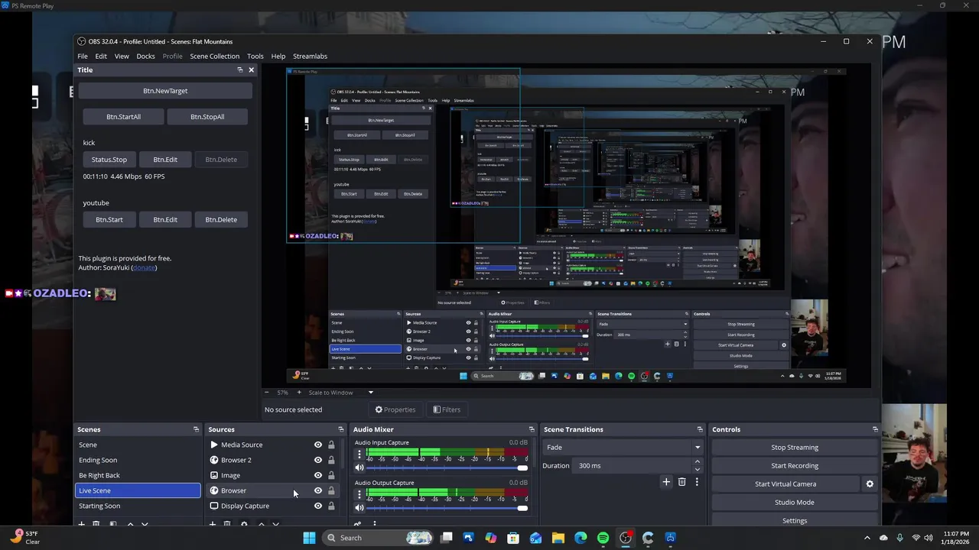
Task: Click Stop Streaming in Controls
Action: click(795, 448)
